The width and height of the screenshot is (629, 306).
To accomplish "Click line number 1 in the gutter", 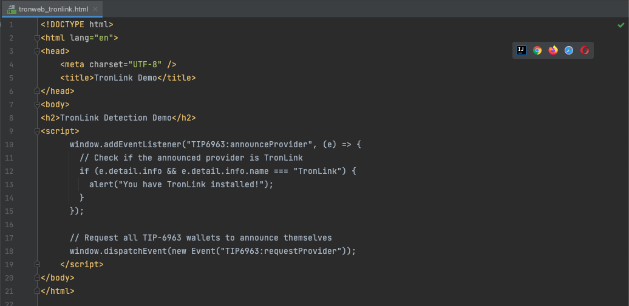I will [11, 25].
